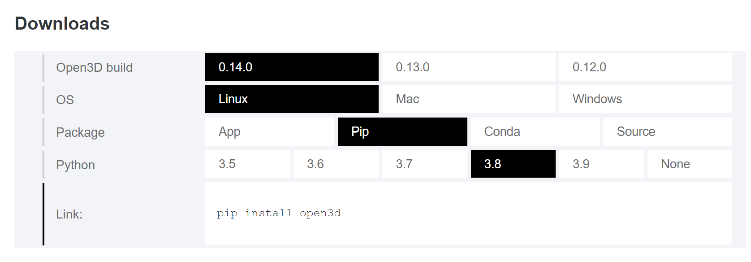
Task: Click the selected Python 3.8 option
Action: [x=513, y=164]
